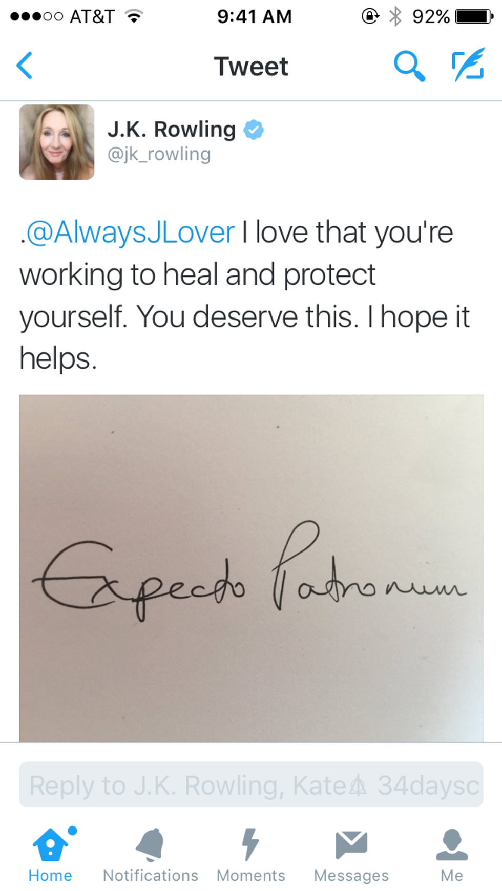Open the Expecto Patronum handwriting image
The height and width of the screenshot is (891, 502).
coord(251,568)
